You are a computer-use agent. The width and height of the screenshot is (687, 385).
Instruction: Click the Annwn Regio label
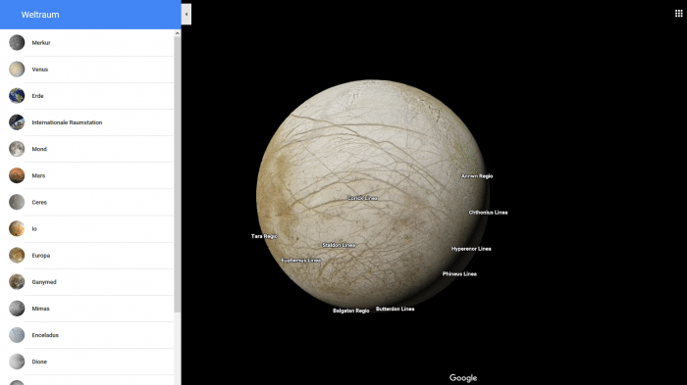point(477,176)
